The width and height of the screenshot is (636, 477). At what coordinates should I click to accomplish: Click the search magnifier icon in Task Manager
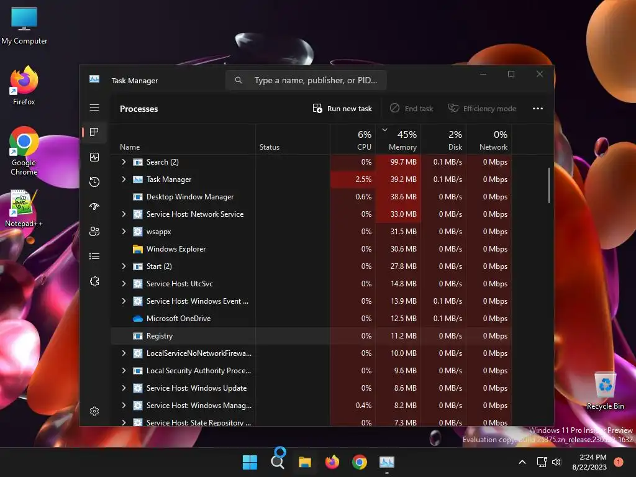click(238, 80)
